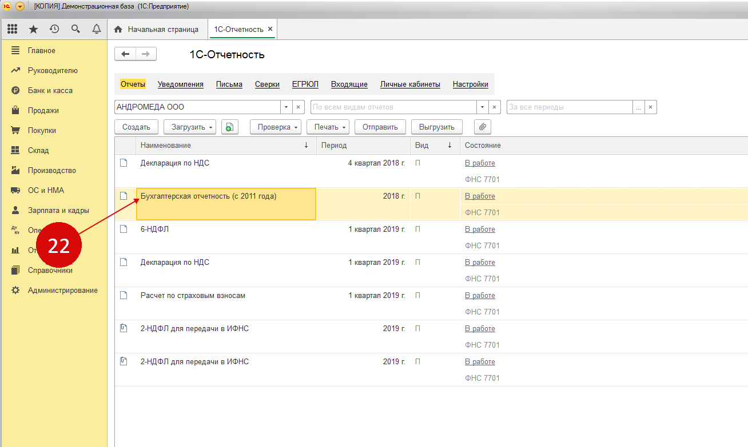Screen dimensions: 748x447
Task: Switch to the Отчеты tab
Action: click(x=133, y=84)
